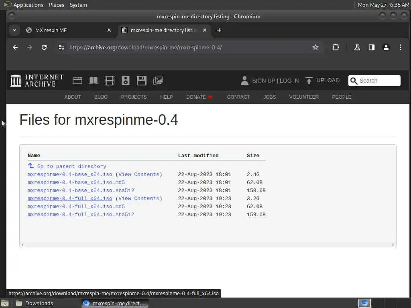Click SIGN UP | LOG IN
411x308 pixels.
point(275,81)
